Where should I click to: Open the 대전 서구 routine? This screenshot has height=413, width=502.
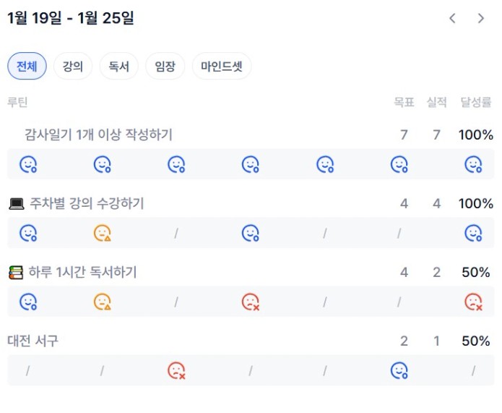coord(33,341)
